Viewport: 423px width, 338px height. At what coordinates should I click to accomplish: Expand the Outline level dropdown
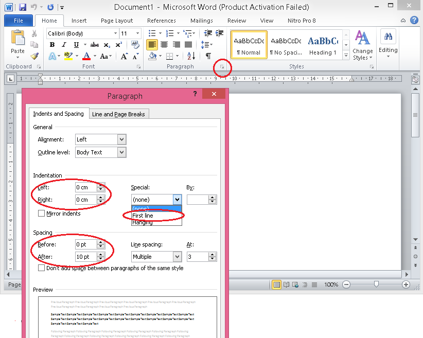[x=121, y=152]
